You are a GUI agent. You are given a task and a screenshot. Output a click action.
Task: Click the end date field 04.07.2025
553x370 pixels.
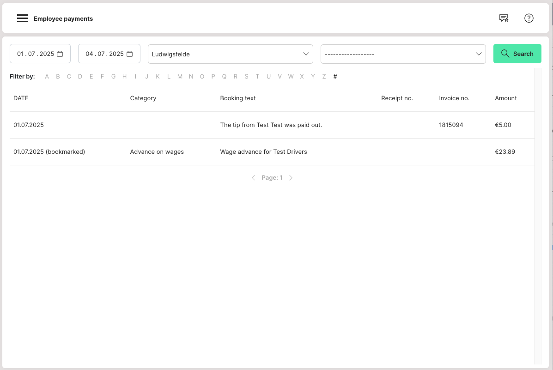109,54
